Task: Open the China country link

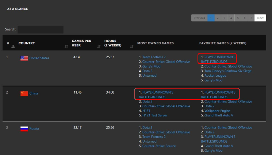Action: [34, 93]
